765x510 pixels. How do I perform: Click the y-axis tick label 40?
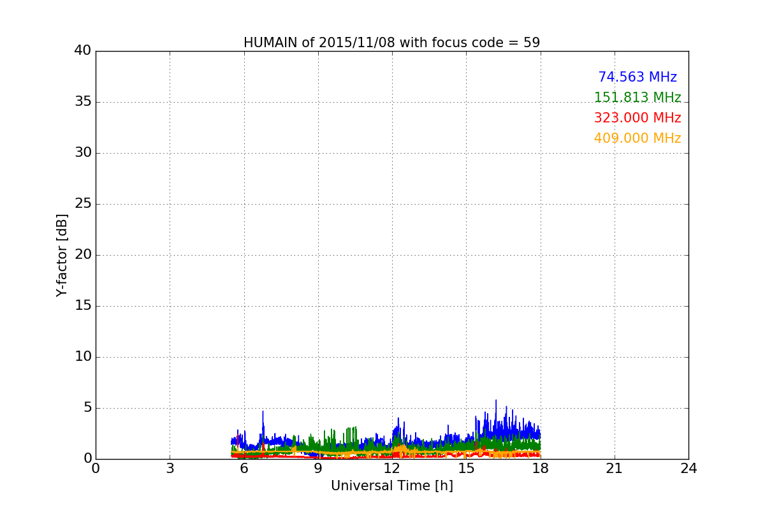pyautogui.click(x=83, y=51)
